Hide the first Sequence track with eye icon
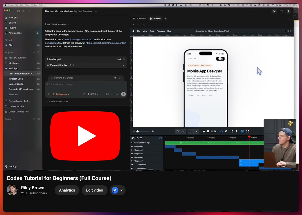 tap(132, 146)
